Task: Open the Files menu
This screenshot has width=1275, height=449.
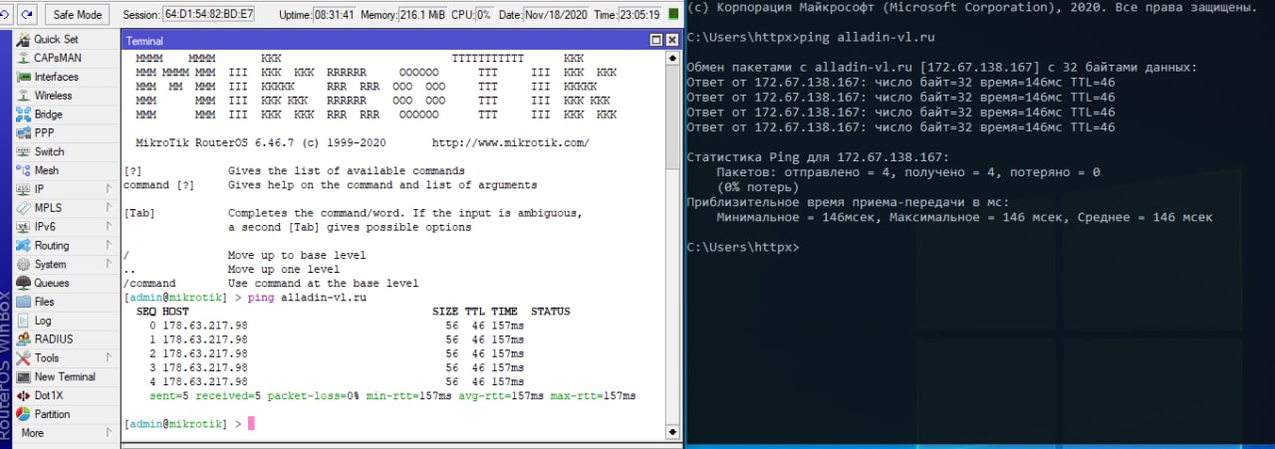Action: pyautogui.click(x=66, y=302)
